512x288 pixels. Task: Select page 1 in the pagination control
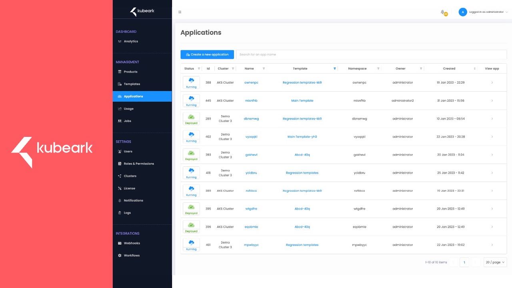(x=464, y=262)
